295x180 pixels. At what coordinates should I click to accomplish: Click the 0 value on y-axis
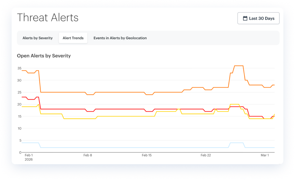coord(20,152)
